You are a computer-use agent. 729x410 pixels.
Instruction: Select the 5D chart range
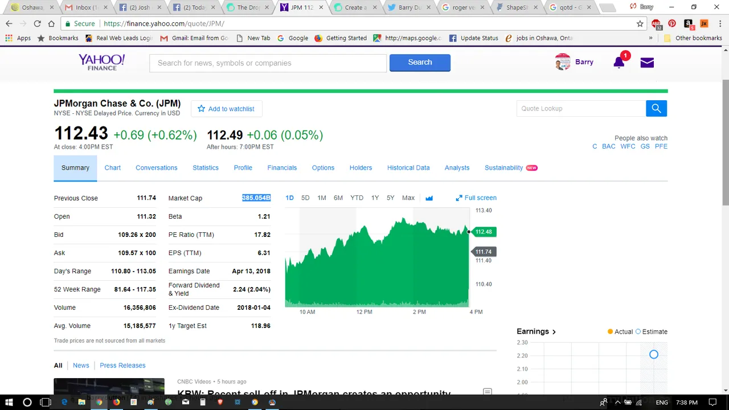click(305, 198)
